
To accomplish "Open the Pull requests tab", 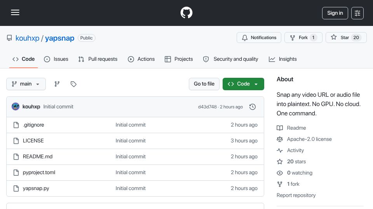I will click(x=98, y=59).
